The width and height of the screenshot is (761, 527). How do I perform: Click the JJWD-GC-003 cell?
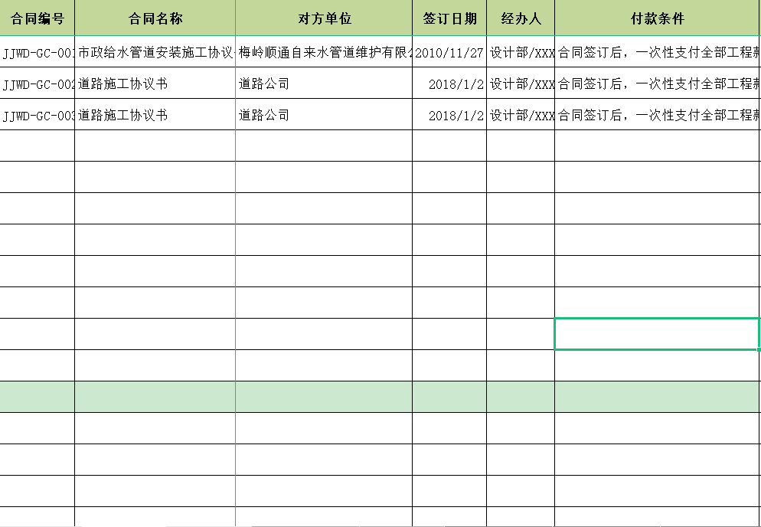click(x=37, y=116)
